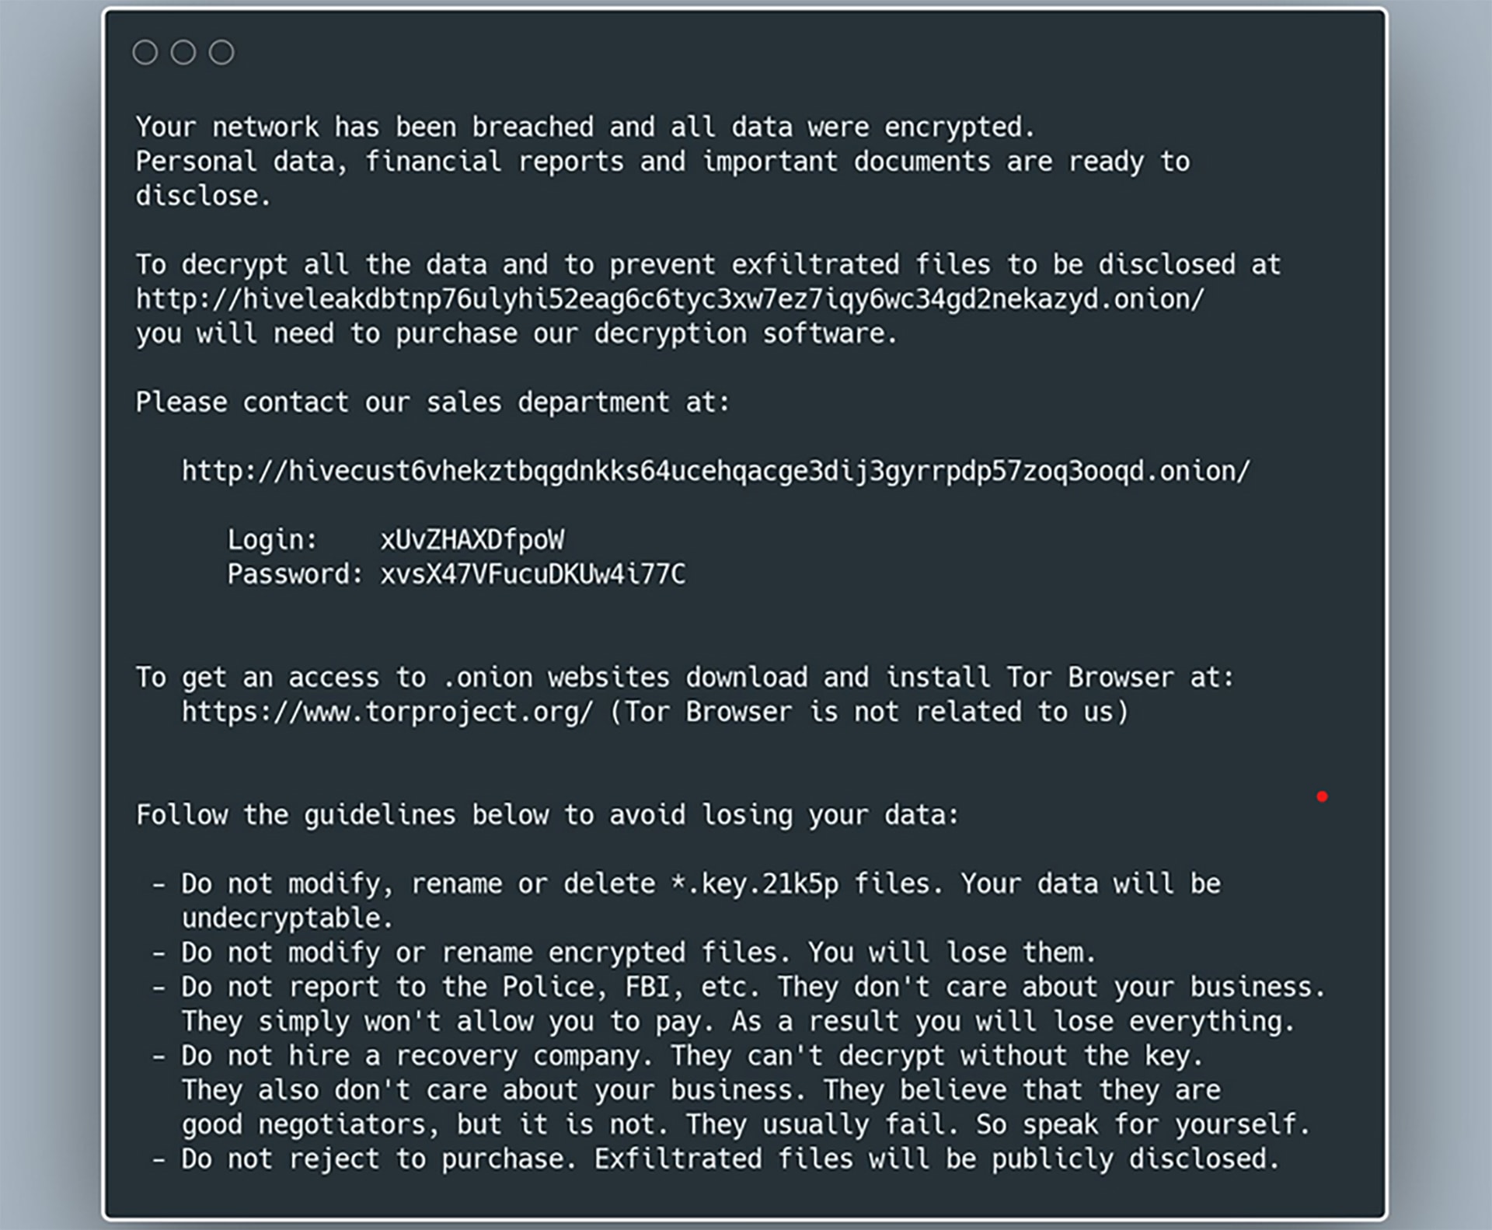
Task: Click the first window control circle
Action: (x=145, y=52)
